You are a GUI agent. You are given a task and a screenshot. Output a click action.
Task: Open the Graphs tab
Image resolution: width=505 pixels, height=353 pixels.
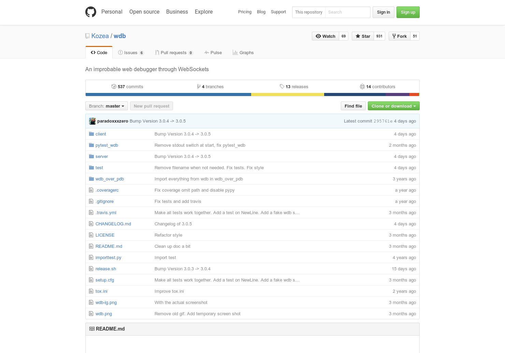pos(243,52)
